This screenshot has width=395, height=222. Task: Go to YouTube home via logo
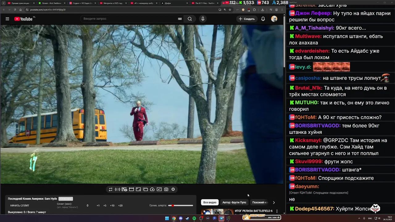tap(23, 19)
